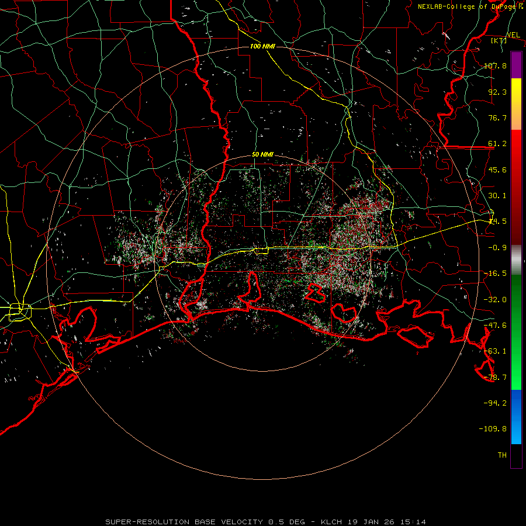Select the -94.2 velocity scale value

[495, 403]
